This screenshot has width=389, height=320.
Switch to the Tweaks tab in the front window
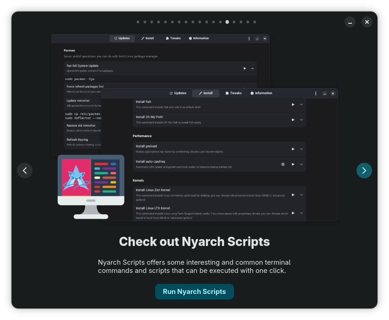tap(233, 93)
